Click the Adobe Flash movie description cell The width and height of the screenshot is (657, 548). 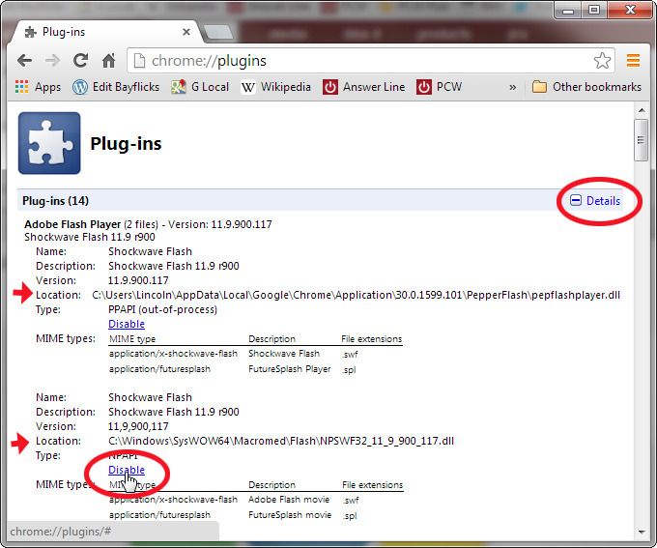click(x=289, y=500)
